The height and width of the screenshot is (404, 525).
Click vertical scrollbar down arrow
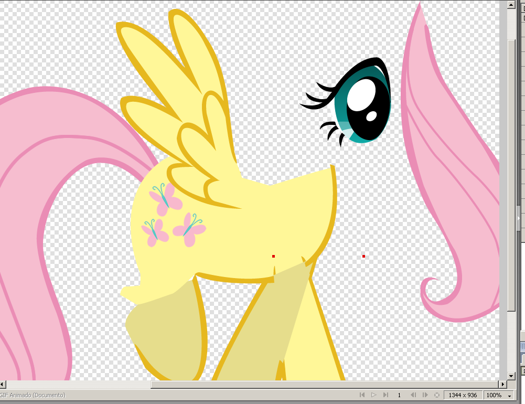click(511, 376)
